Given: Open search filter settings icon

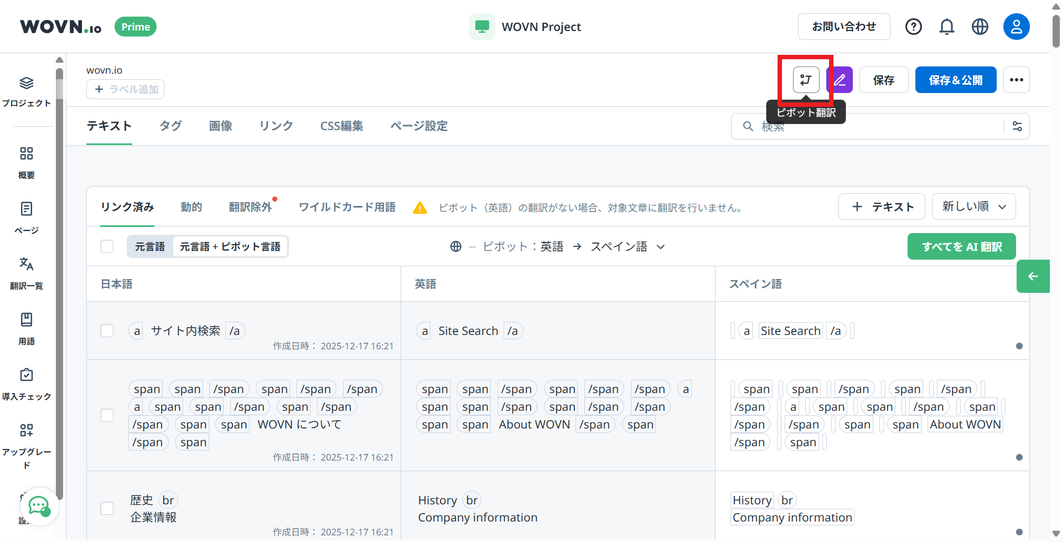Looking at the screenshot, I should click(x=1017, y=126).
